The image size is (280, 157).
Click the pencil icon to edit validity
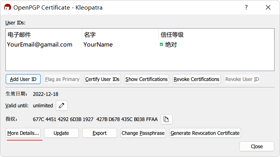62,105
